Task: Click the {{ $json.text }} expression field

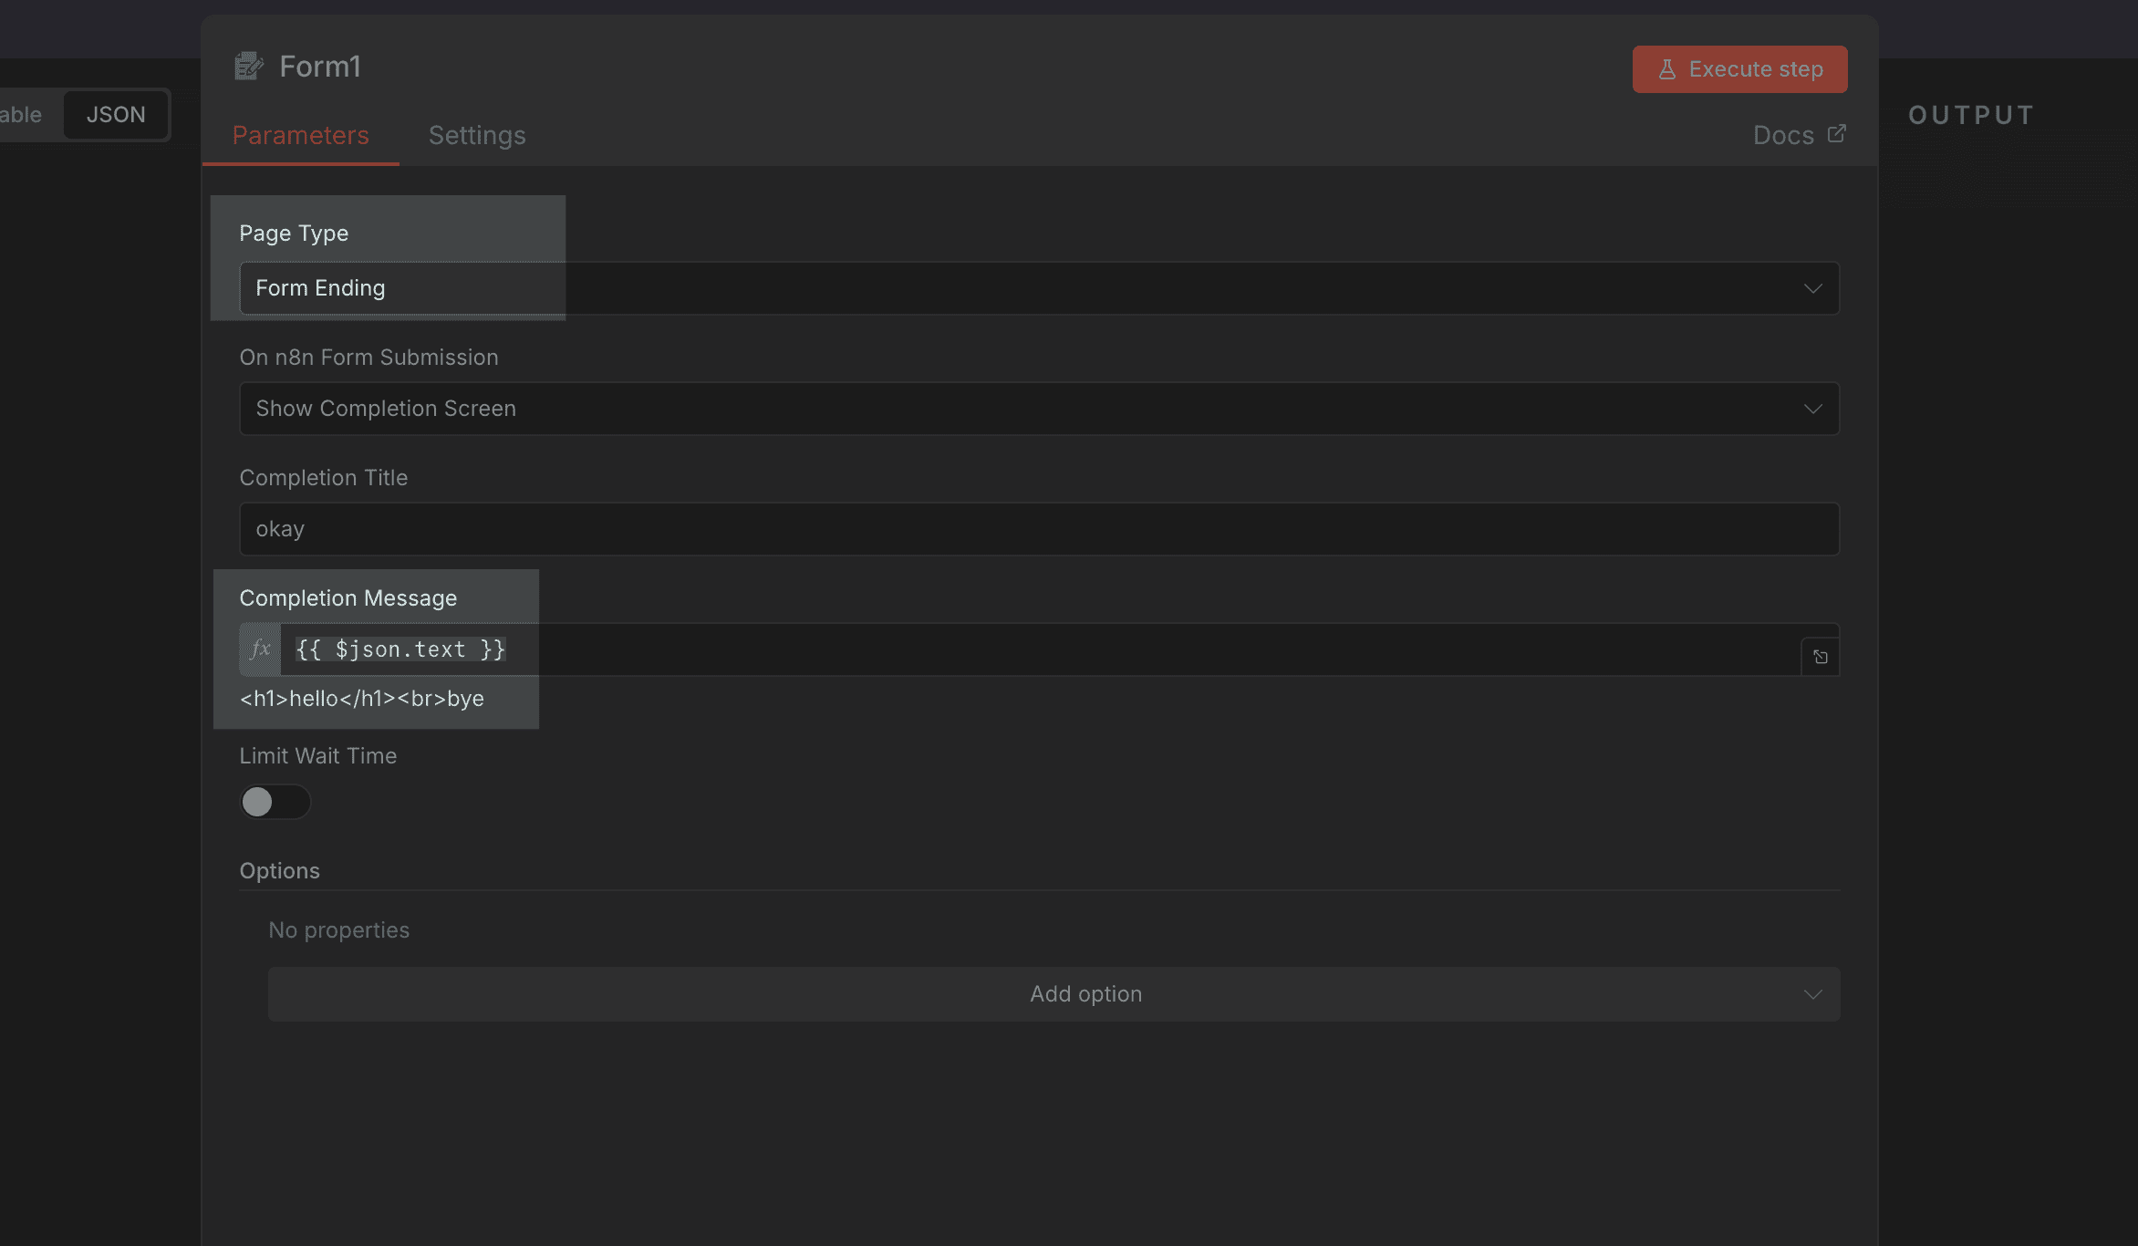Action: pyautogui.click(x=400, y=649)
